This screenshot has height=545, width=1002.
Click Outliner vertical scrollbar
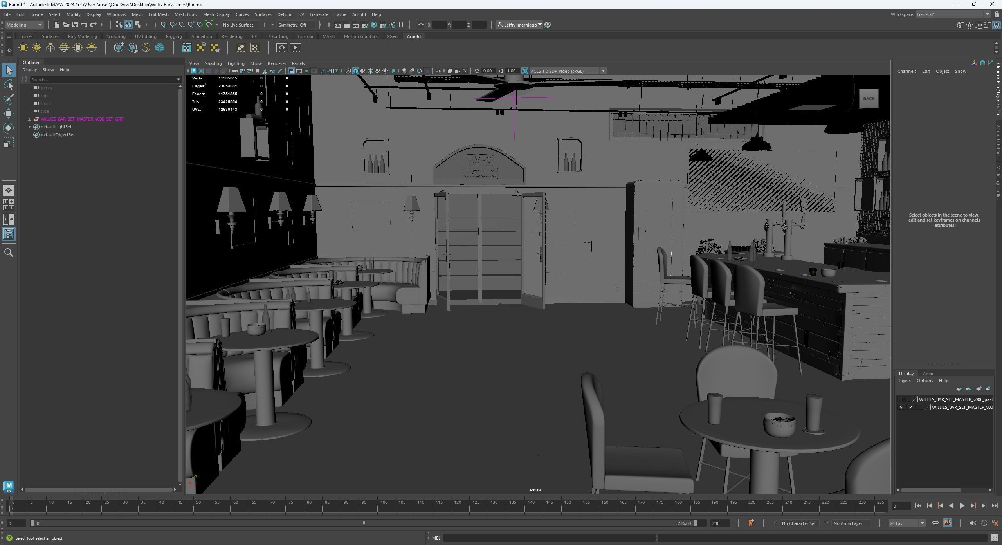pyautogui.click(x=180, y=285)
